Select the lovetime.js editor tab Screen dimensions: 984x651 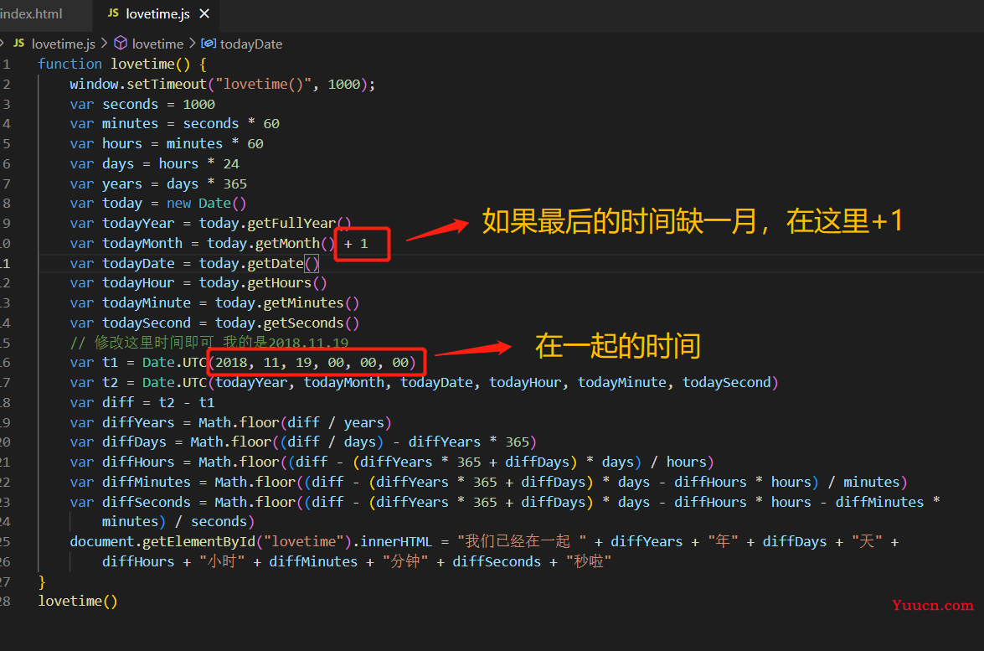click(x=157, y=13)
